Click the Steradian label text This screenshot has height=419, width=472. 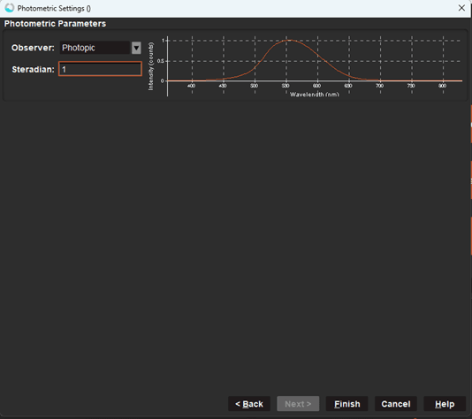(33, 70)
